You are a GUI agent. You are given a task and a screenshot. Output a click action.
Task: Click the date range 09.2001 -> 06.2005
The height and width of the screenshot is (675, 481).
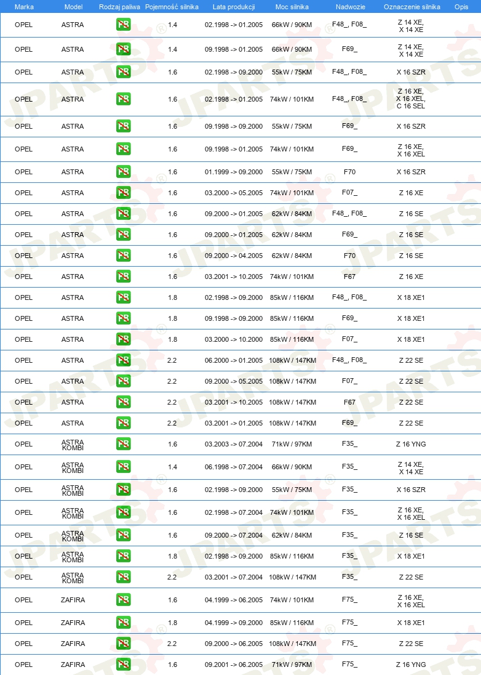(234, 665)
